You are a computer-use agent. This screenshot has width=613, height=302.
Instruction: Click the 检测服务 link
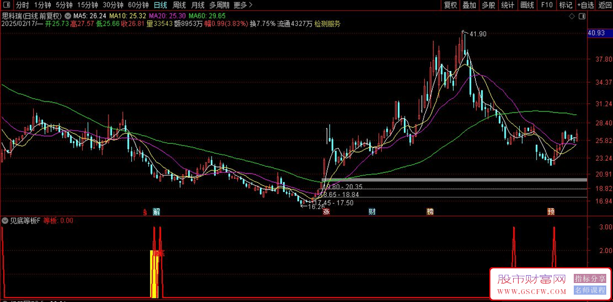coord(327,24)
